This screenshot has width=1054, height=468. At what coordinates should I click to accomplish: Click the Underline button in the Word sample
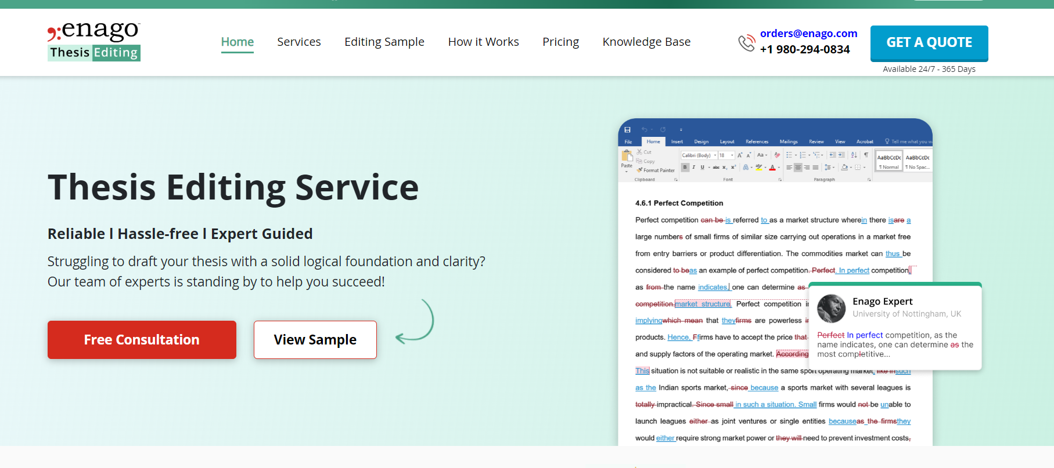pos(703,167)
